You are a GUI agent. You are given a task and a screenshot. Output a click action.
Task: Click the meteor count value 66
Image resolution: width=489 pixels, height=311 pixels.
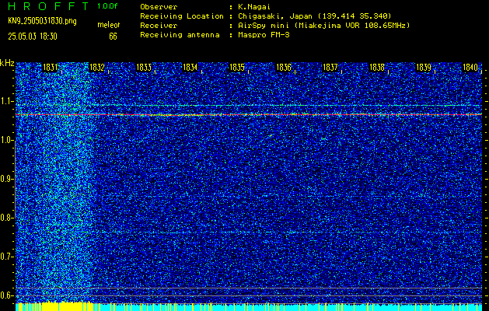[113, 37]
